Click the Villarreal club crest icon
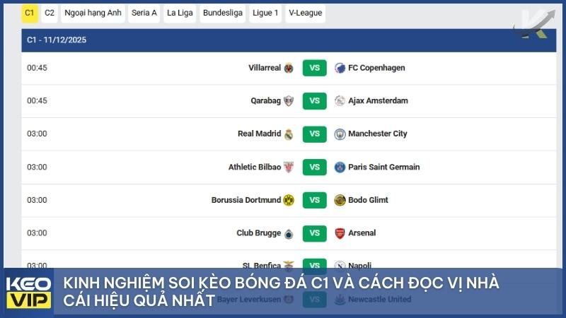566x318 pixels. point(289,68)
